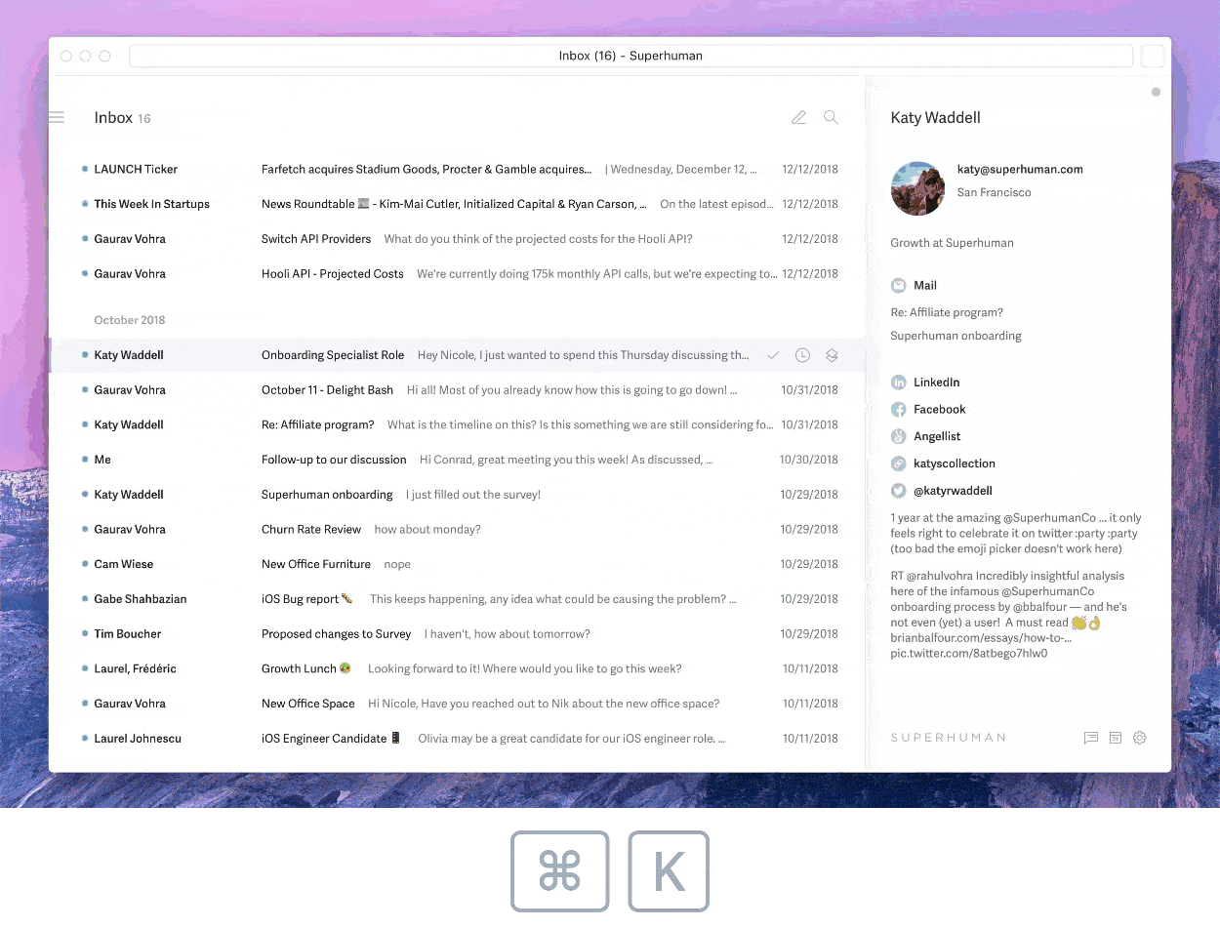Viewport: 1220px width, 927px height.
Task: Open the This Week In Startups email
Action: (457, 204)
